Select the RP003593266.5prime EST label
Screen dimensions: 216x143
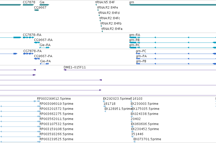[56, 134]
